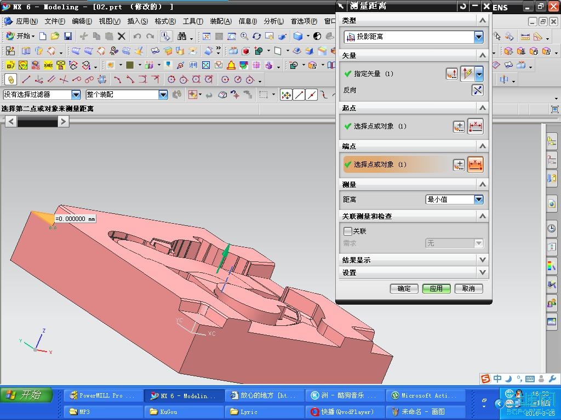
Task: Click the binoculars find icon
Action: tap(182, 36)
